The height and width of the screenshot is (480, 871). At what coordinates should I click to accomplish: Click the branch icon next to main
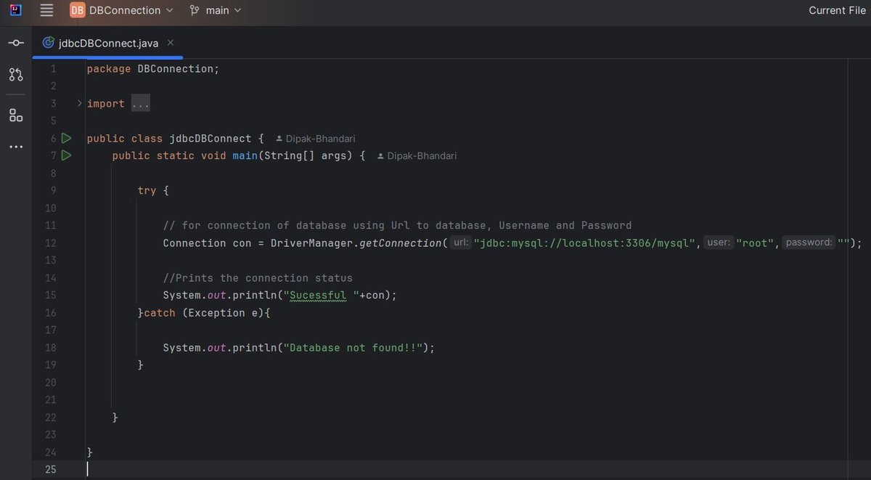[194, 10]
